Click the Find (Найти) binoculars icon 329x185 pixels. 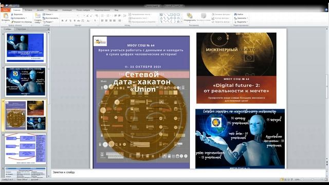pos(235,14)
